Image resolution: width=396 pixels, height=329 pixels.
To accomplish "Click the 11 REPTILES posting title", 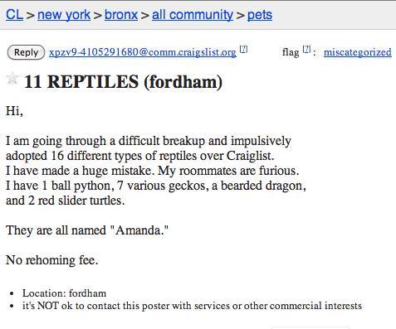I will pos(123,82).
